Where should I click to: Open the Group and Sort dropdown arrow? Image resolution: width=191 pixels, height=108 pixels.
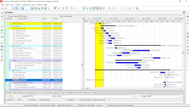73,8
